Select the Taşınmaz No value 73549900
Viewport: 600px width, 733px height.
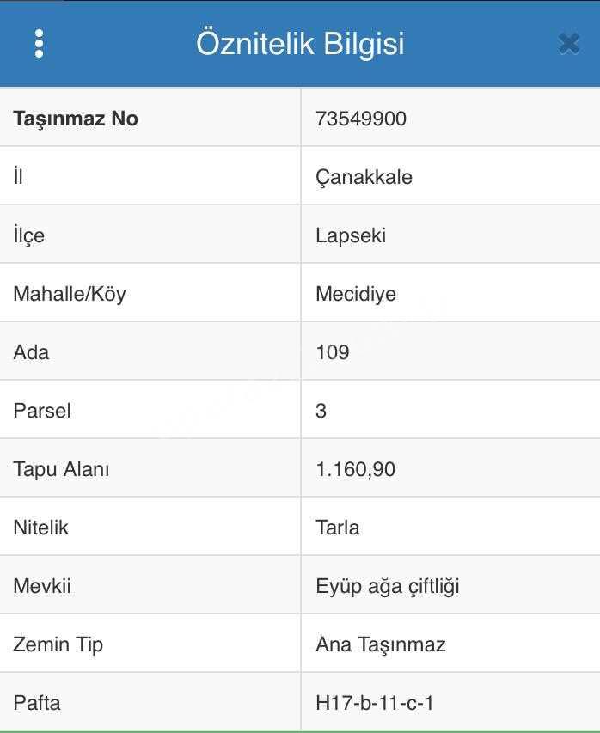pos(361,119)
